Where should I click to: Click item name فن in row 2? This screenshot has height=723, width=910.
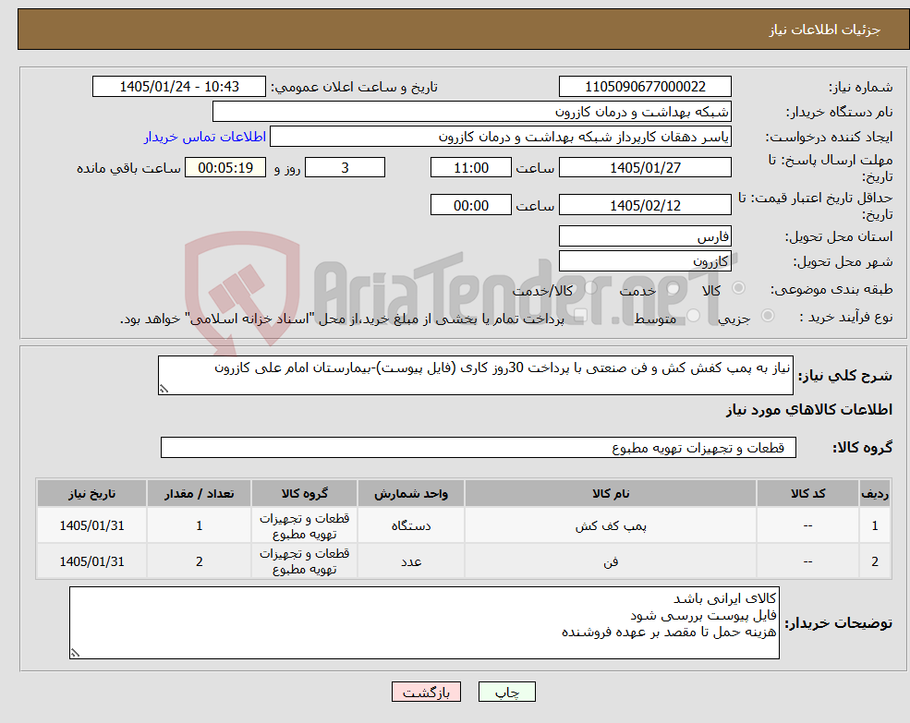pos(611,561)
